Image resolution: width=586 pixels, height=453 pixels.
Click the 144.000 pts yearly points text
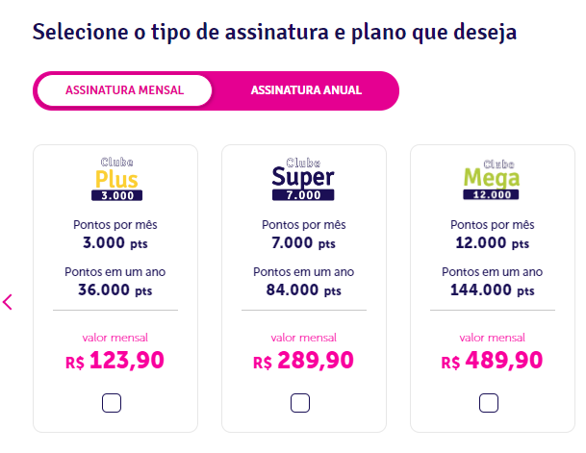point(493,289)
